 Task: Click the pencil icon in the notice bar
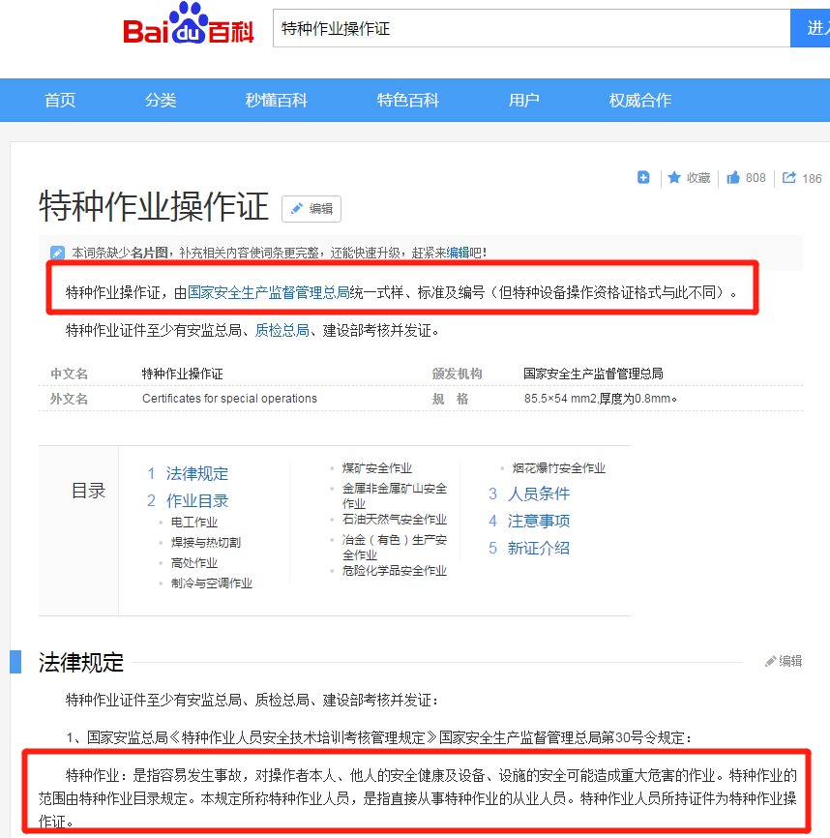[56, 252]
